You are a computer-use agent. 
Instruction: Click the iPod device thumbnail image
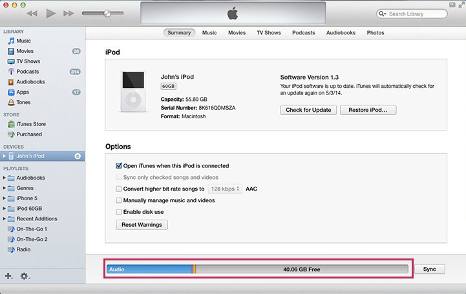[133, 91]
